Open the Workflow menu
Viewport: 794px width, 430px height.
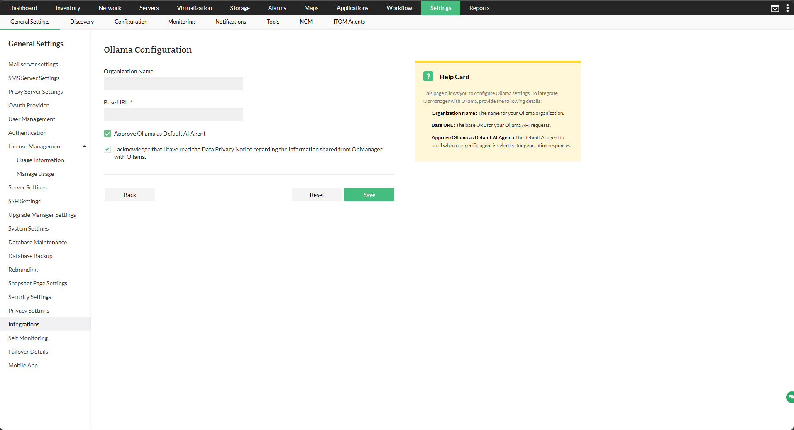click(x=399, y=8)
